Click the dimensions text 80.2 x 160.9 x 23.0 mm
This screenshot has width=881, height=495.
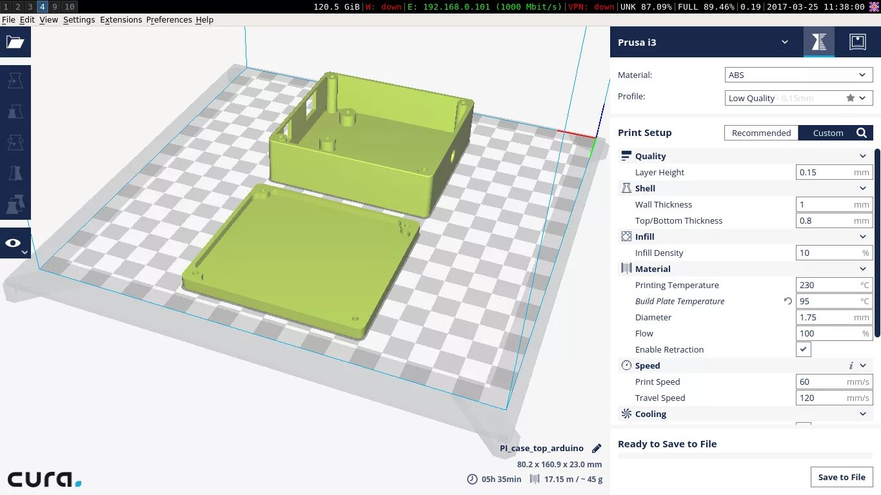pos(559,464)
